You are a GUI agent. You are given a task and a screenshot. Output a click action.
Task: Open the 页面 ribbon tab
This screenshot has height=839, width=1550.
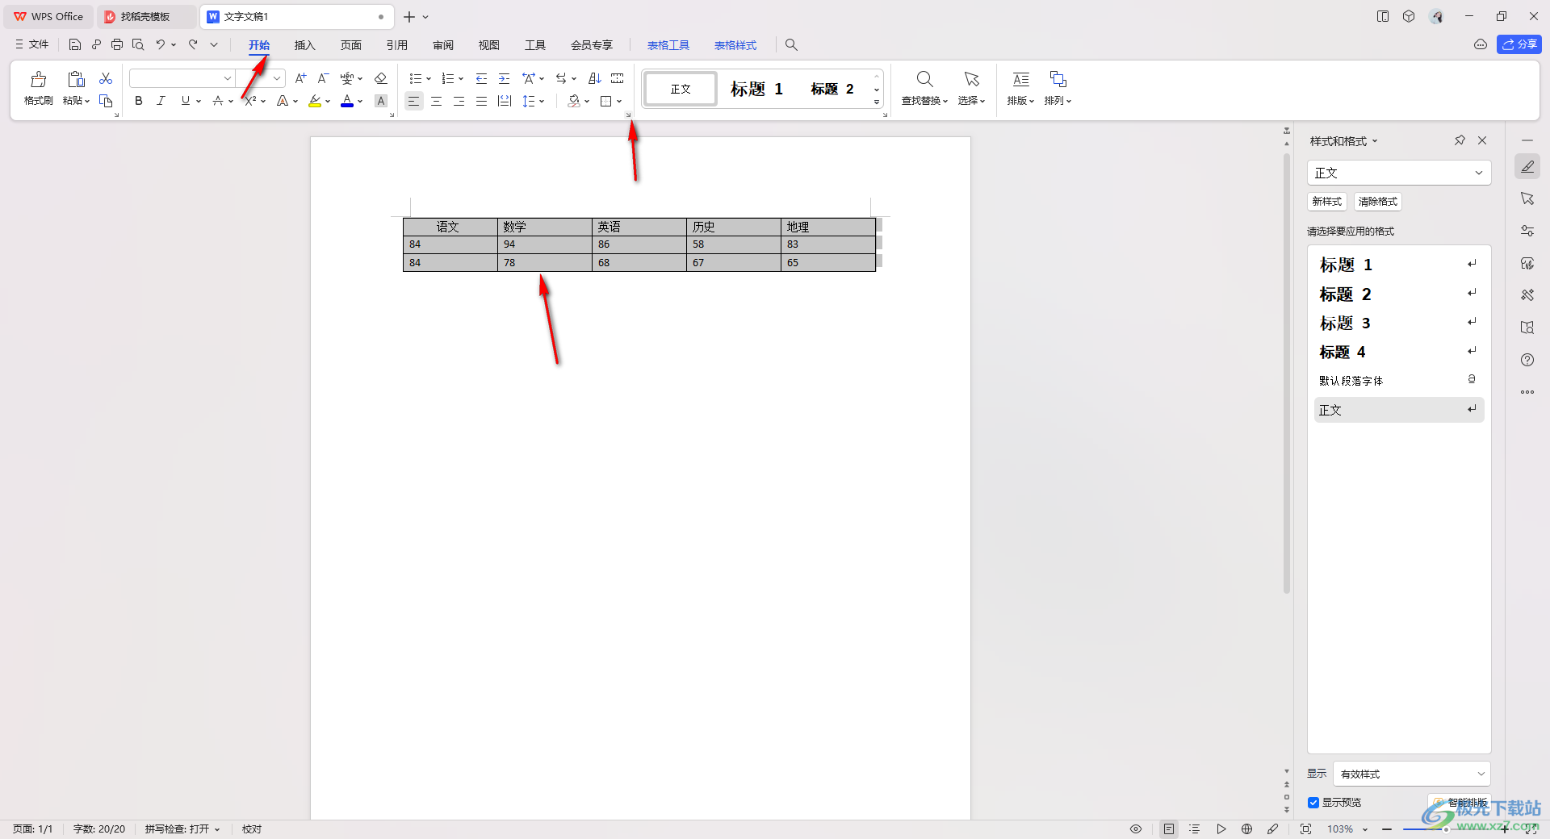(350, 45)
